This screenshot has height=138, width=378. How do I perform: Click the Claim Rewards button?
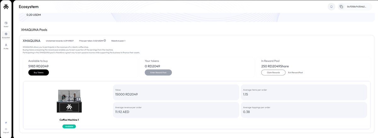coord(273,72)
